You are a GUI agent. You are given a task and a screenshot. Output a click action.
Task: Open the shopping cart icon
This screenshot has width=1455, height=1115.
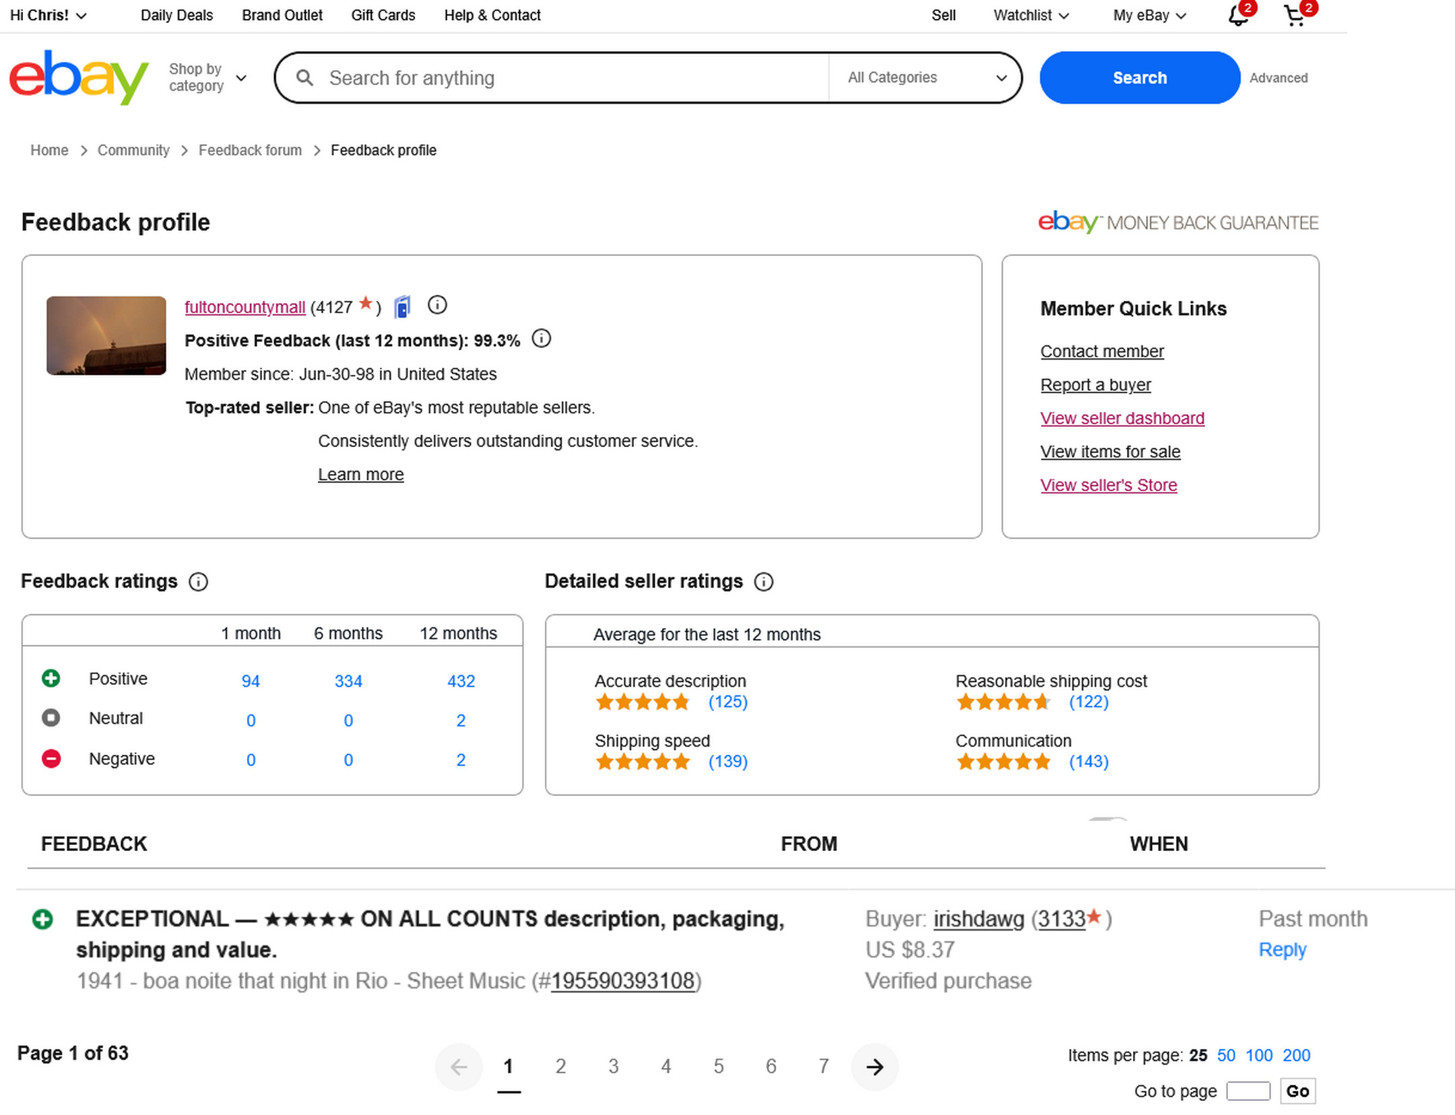point(1294,15)
